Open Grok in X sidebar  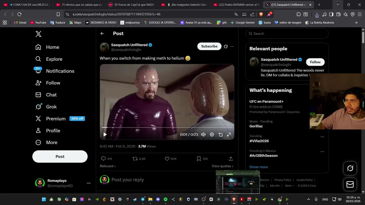46,107
